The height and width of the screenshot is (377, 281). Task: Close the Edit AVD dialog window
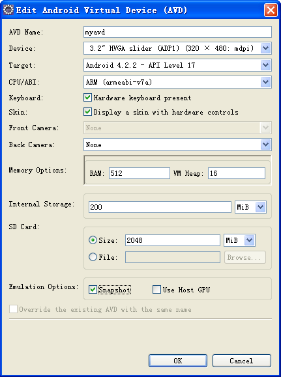click(x=271, y=10)
